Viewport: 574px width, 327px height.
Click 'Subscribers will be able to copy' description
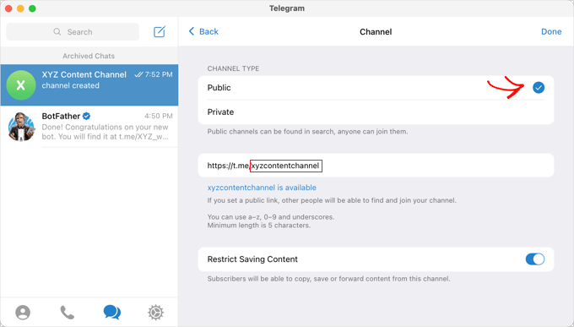328,279
